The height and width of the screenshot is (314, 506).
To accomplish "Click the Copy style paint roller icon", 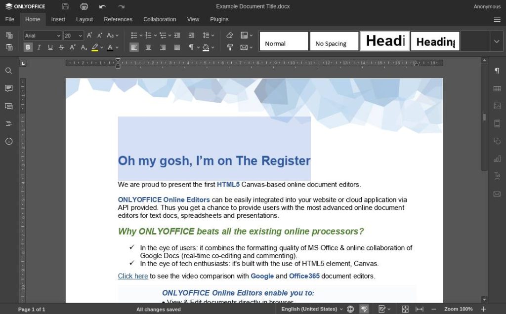I will click(229, 47).
